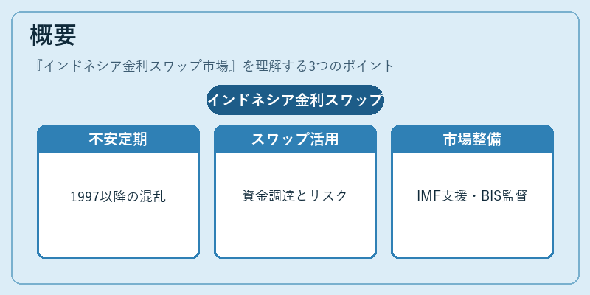Click blank area above 資金調達とリスク

[296, 170]
